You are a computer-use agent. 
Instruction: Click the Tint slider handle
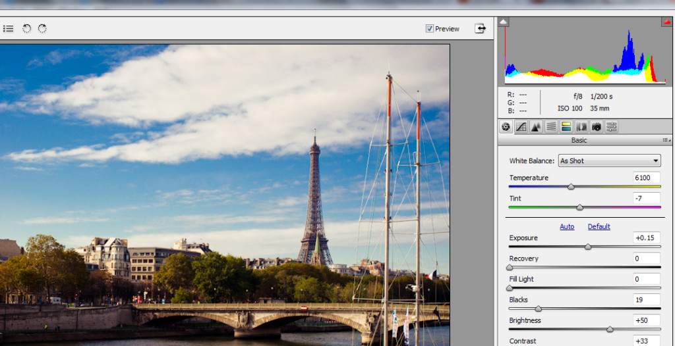coord(580,207)
